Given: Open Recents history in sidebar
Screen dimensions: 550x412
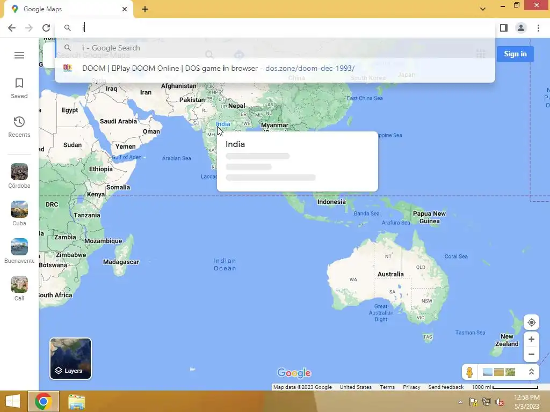Looking at the screenshot, I should pyautogui.click(x=19, y=127).
